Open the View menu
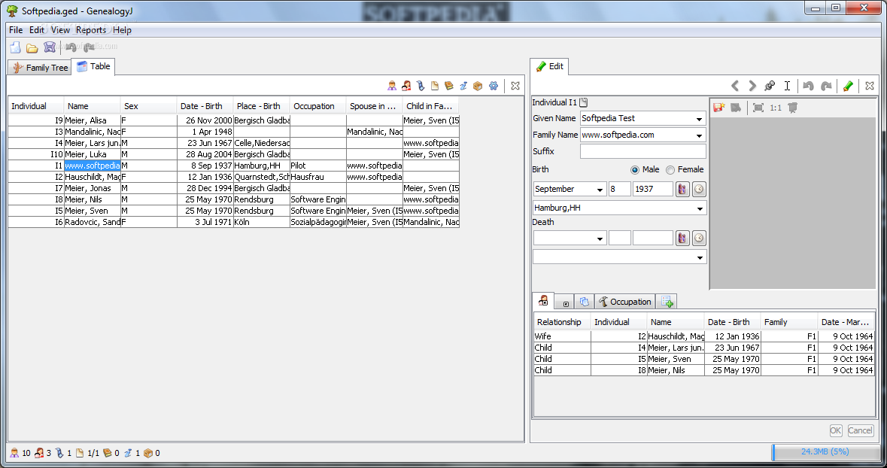The image size is (887, 468). pos(60,30)
